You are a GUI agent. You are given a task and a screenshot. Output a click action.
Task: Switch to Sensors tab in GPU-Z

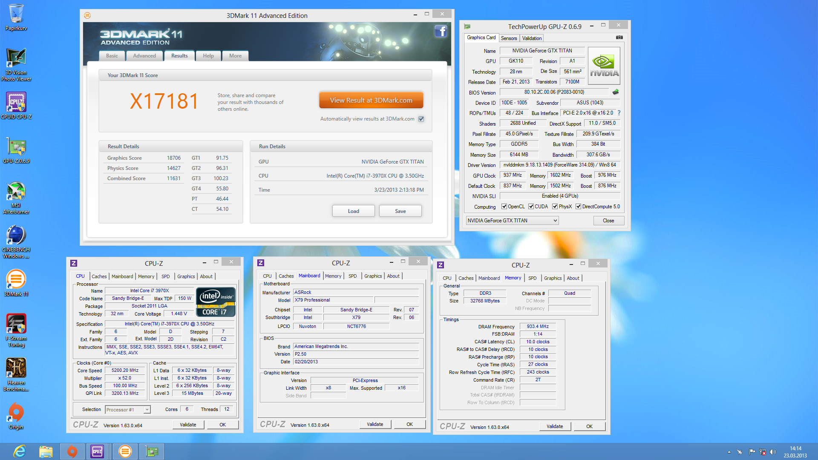click(509, 38)
